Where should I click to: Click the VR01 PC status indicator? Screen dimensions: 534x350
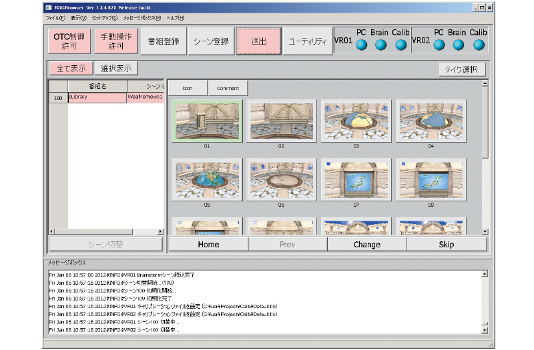361,45
